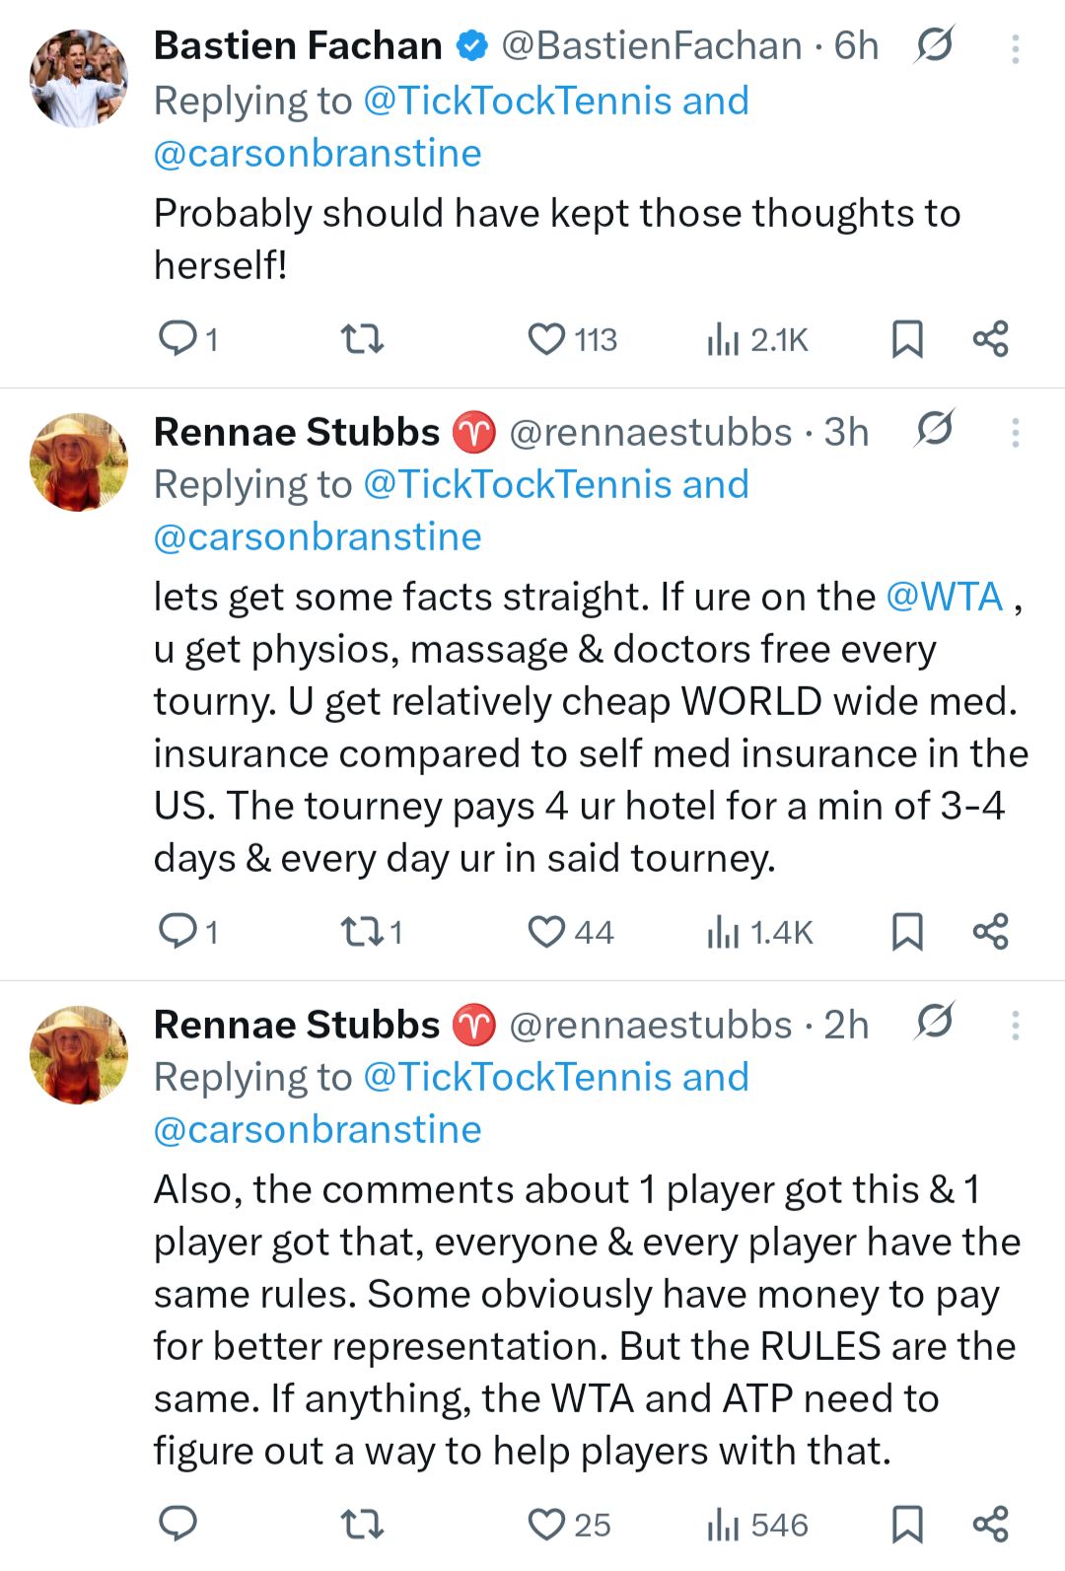
Task: Open the Grok icon on Bastien's tweet
Action: point(934,45)
